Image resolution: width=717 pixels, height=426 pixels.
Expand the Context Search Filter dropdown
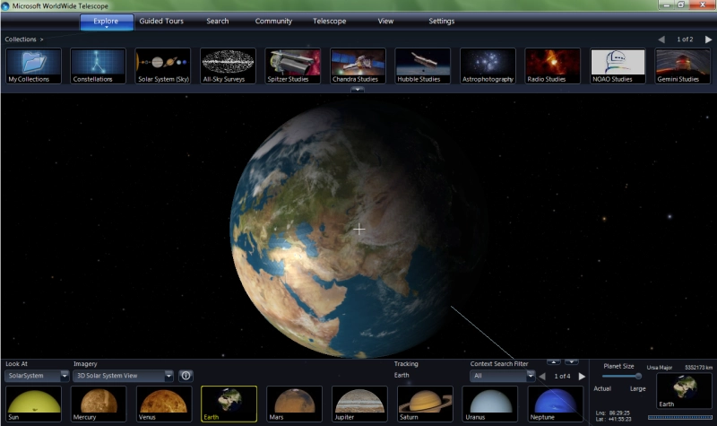[x=530, y=376]
